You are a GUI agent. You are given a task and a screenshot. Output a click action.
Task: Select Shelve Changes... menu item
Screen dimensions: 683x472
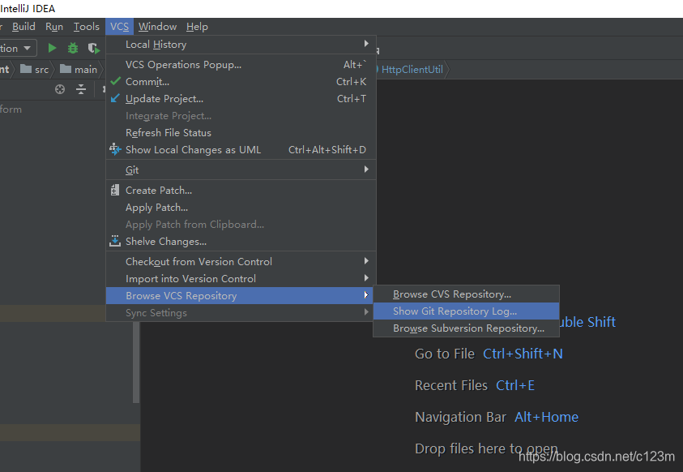coord(241,241)
